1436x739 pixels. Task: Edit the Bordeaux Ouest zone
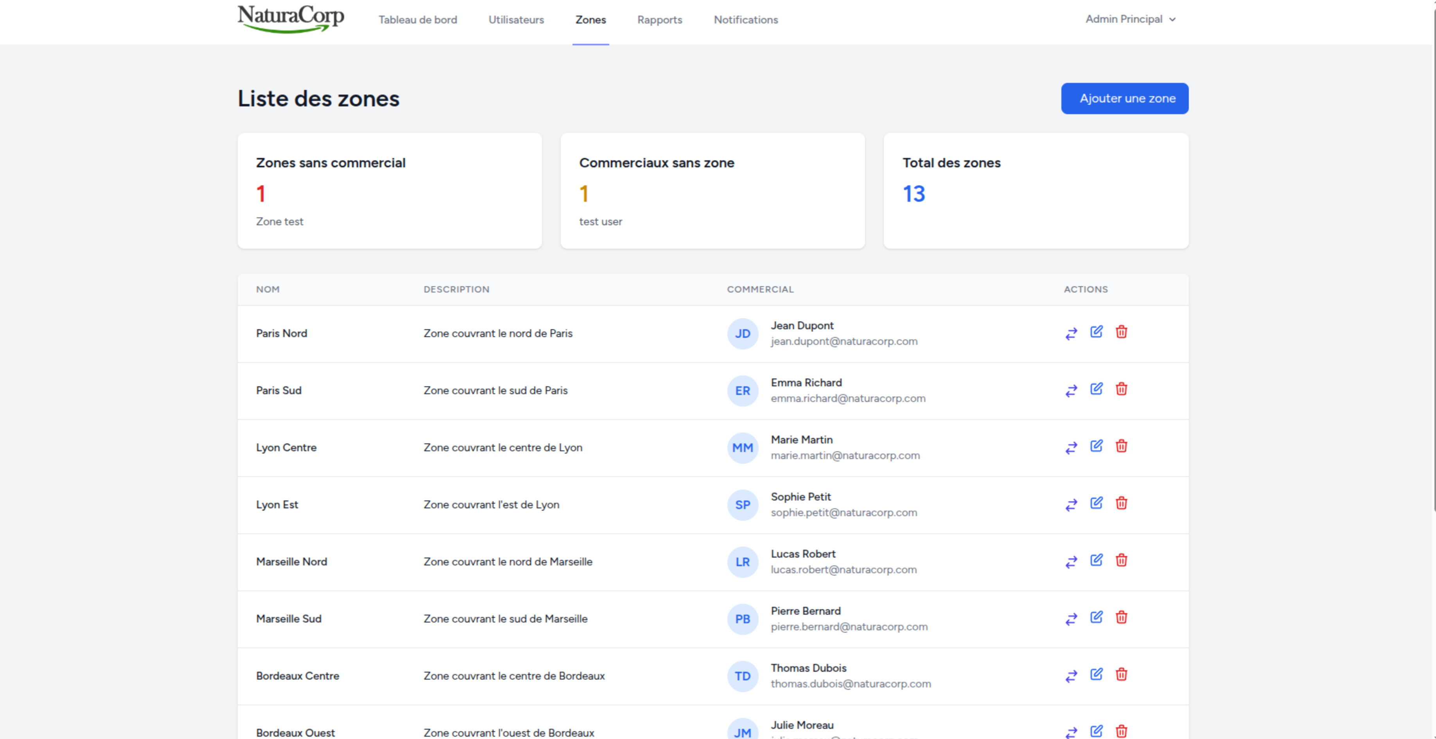[1096, 731]
